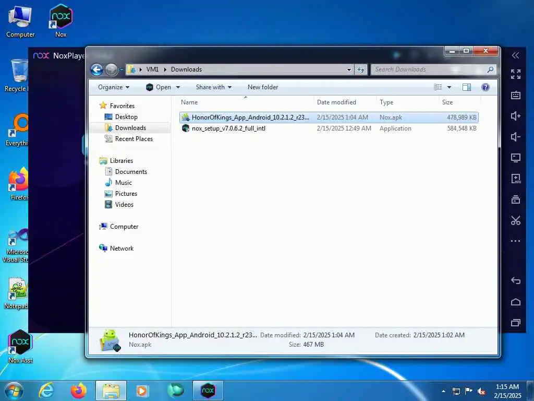534x401 pixels.
Task: Select Recycle Bin desktop icon
Action: click(16, 75)
